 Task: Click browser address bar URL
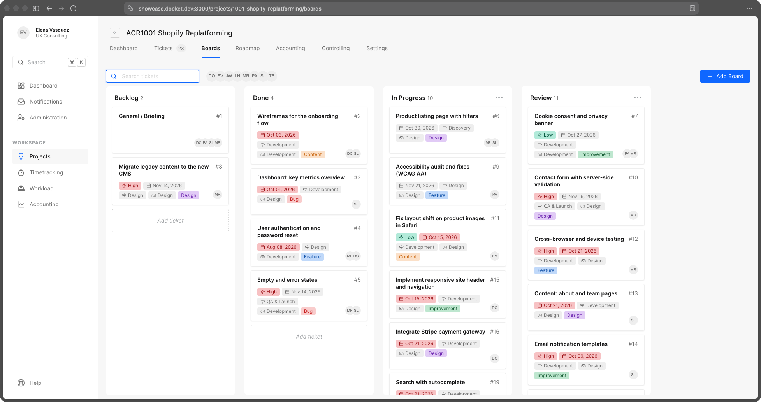230,8
